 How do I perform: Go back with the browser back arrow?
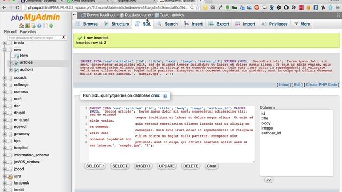pyautogui.click(x=4, y=7)
